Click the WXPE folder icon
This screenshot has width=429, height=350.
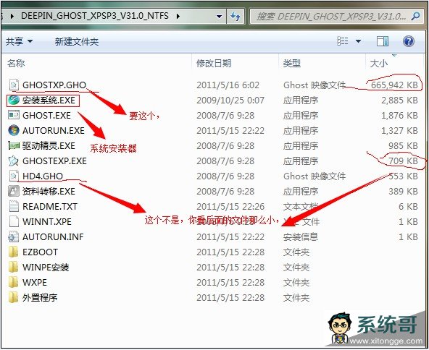point(14,282)
